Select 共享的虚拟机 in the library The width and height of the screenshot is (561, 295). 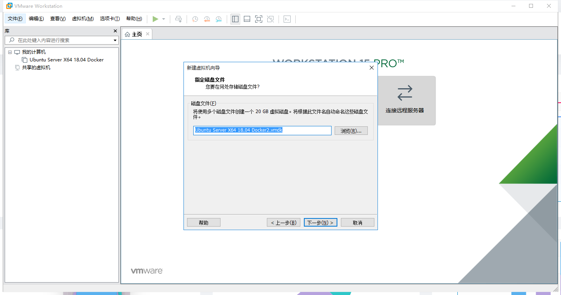(x=36, y=68)
